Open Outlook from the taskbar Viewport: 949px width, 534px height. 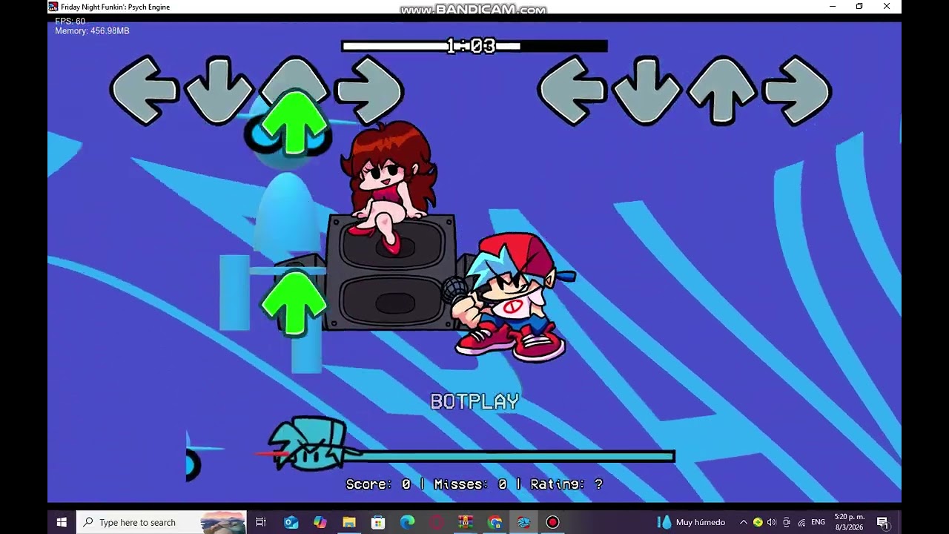(291, 522)
